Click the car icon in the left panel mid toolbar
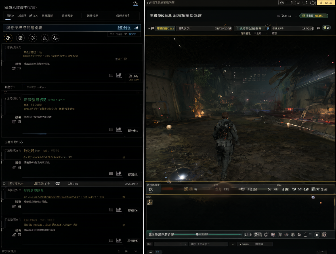Image resolution: width=336 pixels, height=254 pixels. 58,184
